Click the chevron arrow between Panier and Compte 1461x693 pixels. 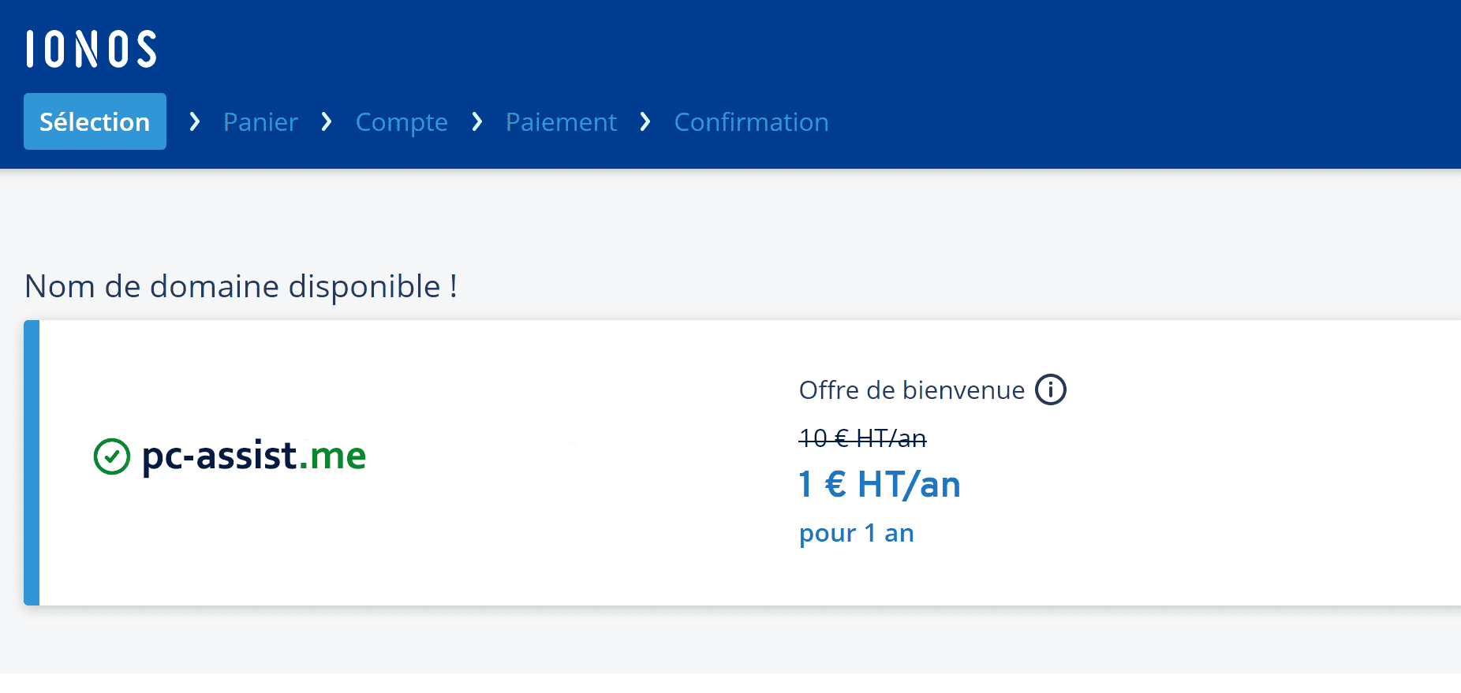coord(327,121)
